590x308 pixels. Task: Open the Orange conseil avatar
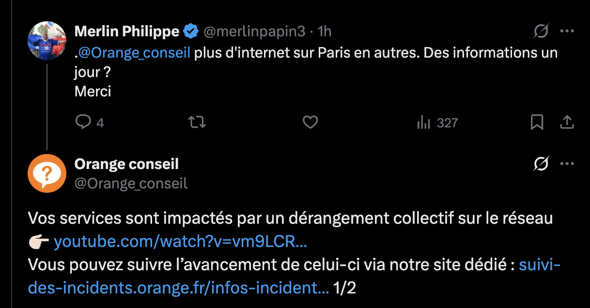pos(47,173)
